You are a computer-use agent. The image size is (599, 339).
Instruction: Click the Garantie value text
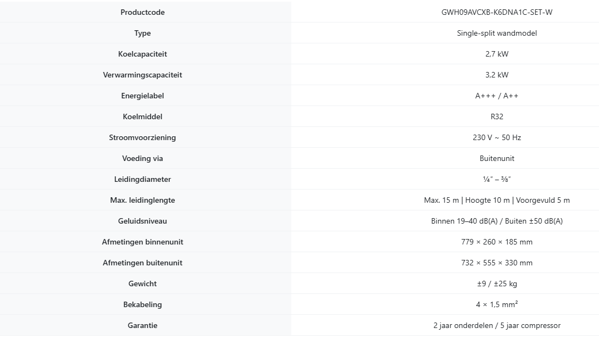[497, 325]
